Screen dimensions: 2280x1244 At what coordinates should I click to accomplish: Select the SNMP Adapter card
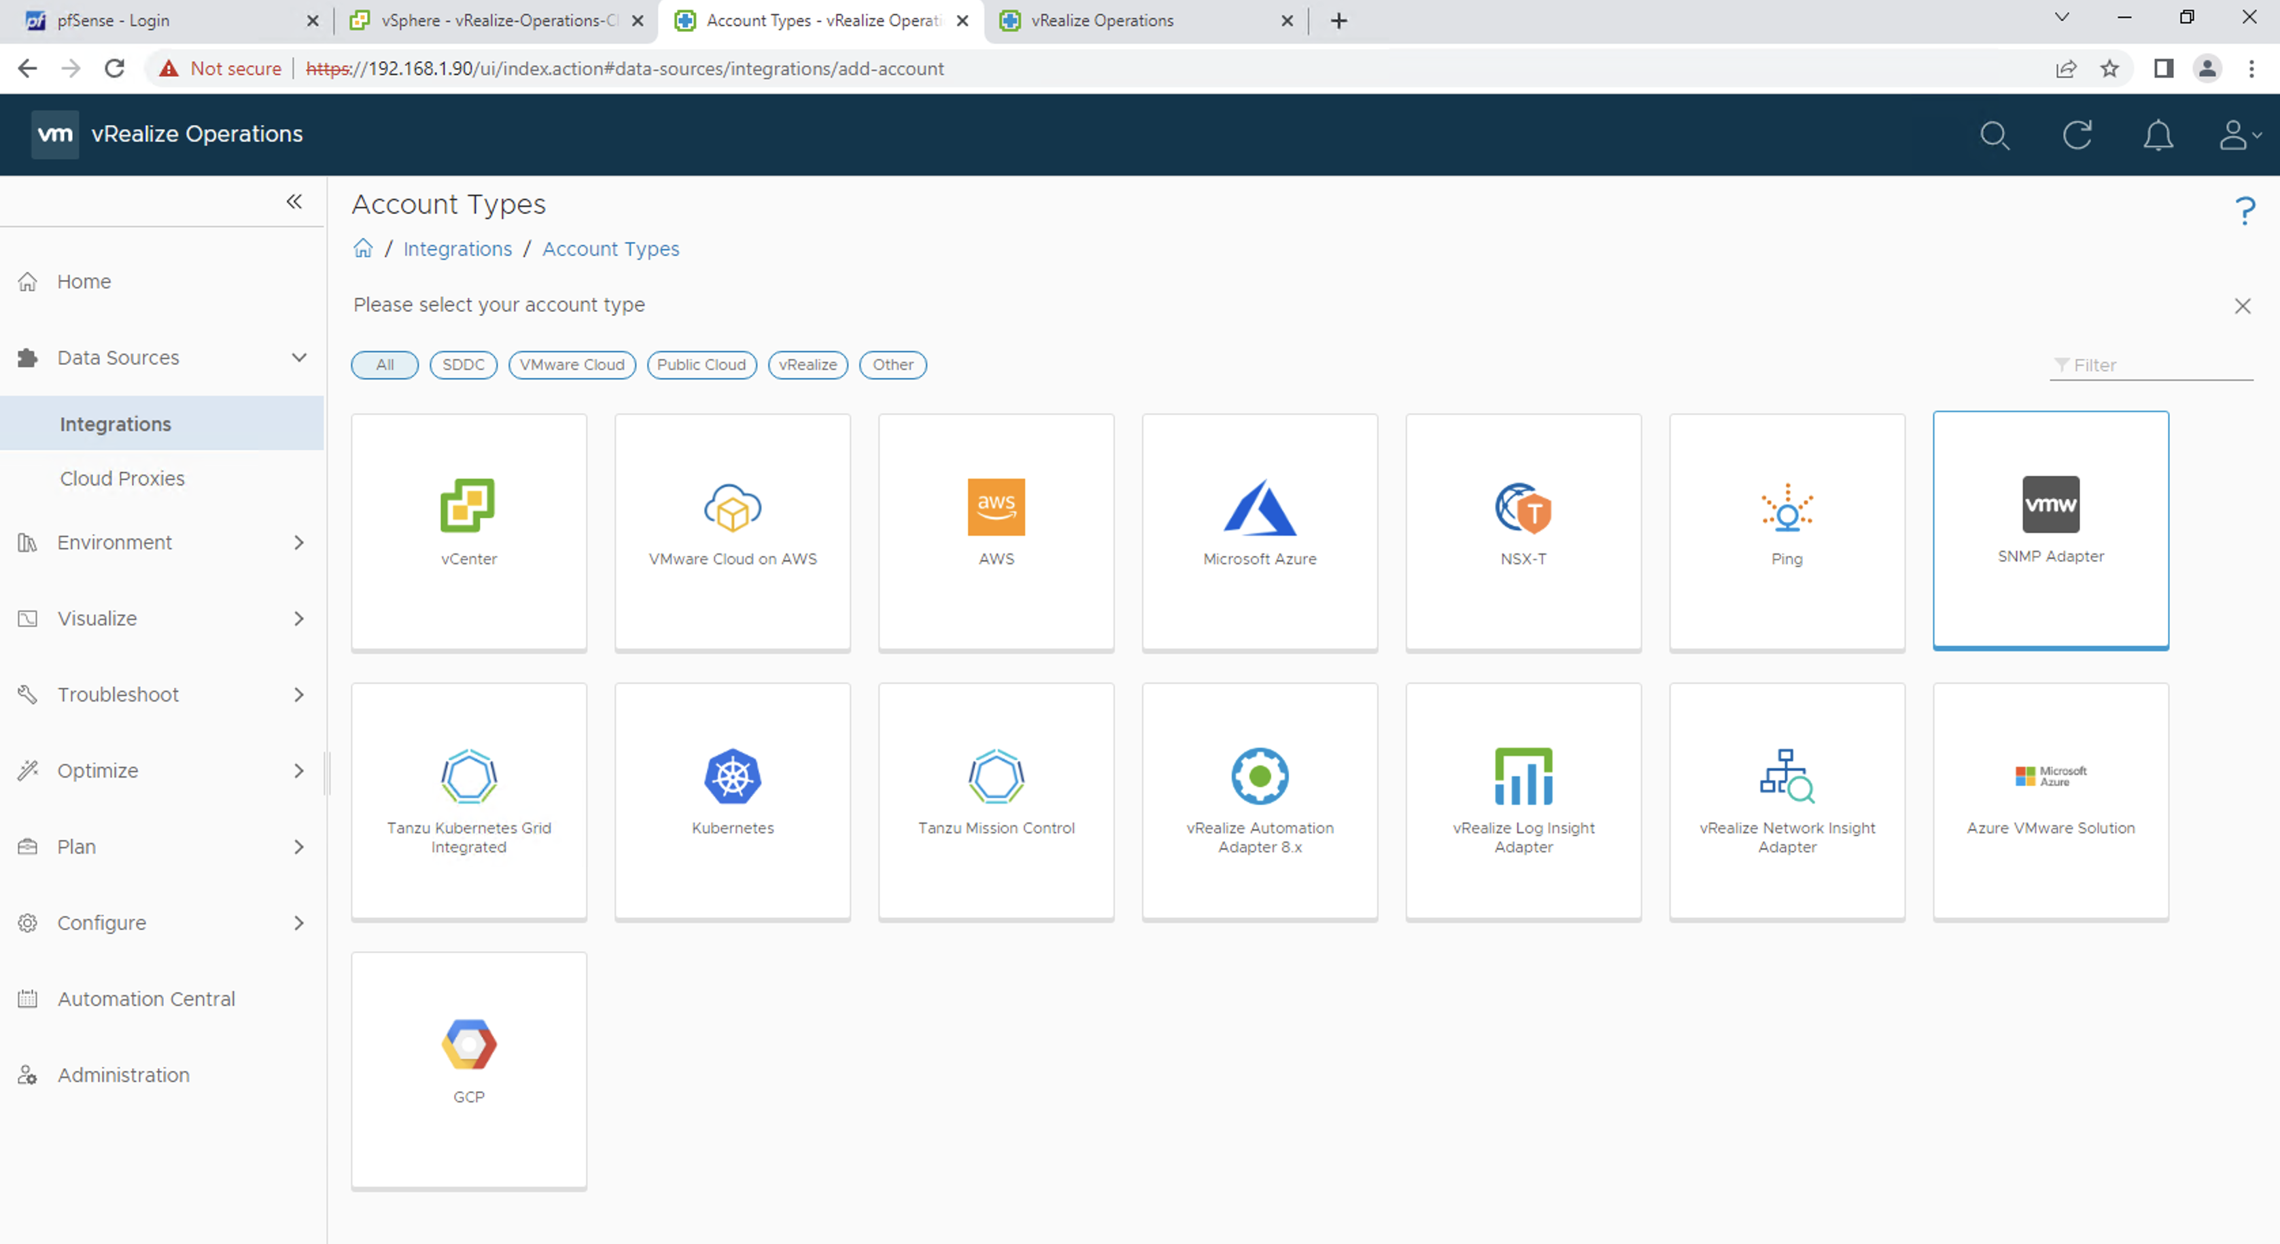point(2051,530)
